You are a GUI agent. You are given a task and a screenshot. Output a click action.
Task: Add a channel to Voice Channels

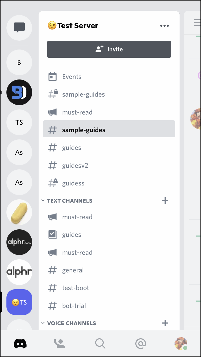165,323
